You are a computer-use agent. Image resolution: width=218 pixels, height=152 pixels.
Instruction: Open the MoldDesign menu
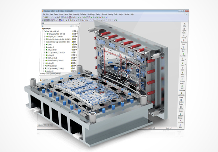coord(91,14)
